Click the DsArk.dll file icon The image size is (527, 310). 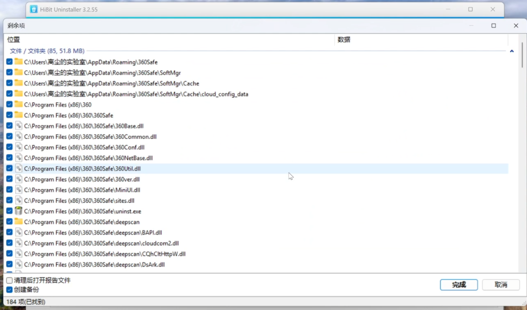coord(19,264)
